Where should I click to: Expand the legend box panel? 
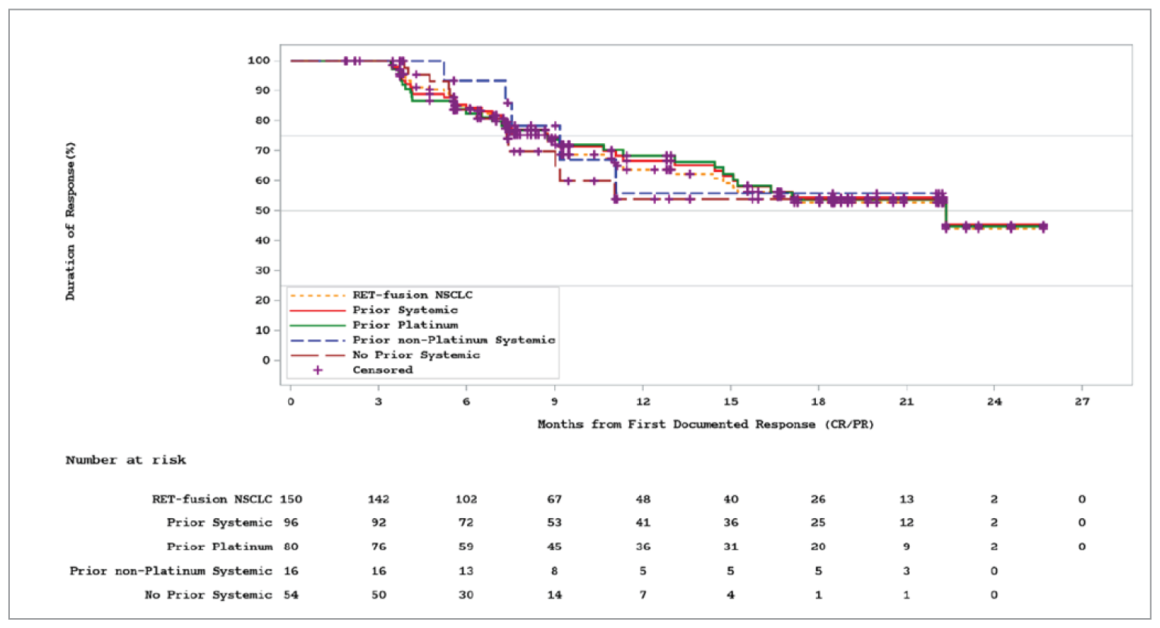(x=422, y=333)
